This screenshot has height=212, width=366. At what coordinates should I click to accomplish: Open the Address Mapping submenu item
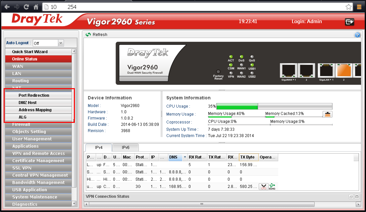[38, 110]
